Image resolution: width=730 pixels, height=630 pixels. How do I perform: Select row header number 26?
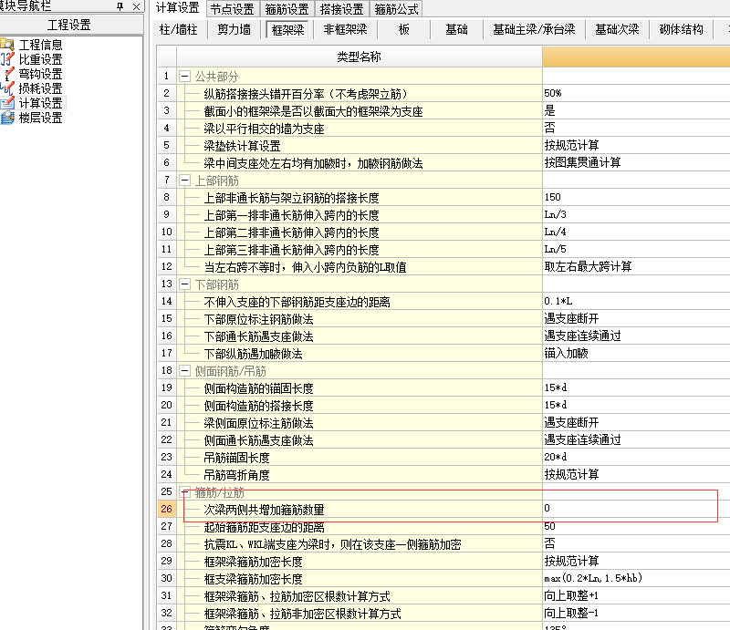pos(167,509)
